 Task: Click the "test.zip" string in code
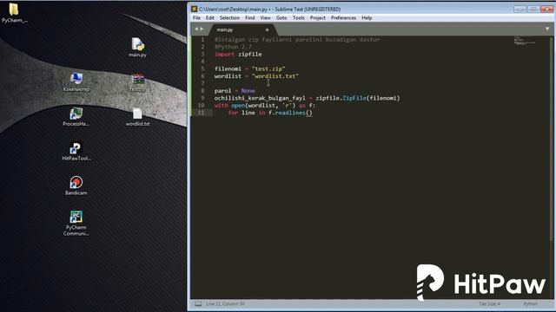(268, 68)
